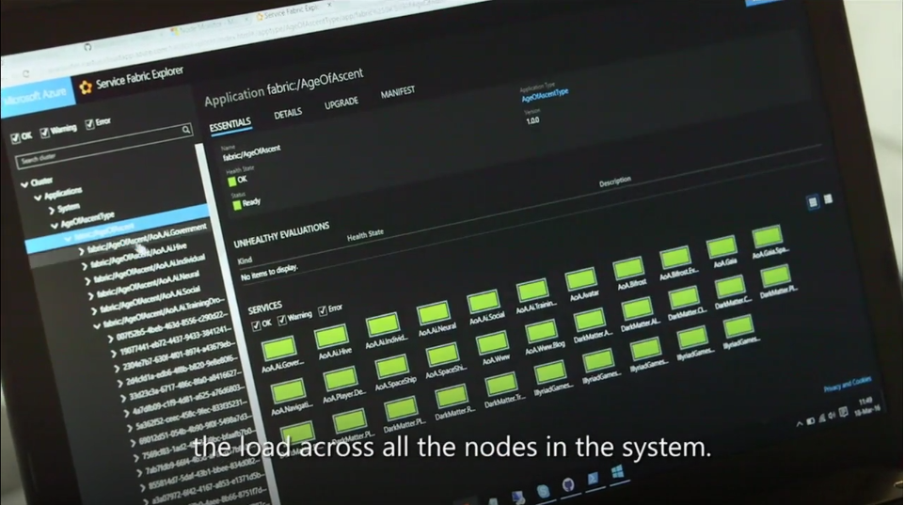Open the action center notification icon
This screenshot has width=904, height=505.
[x=843, y=412]
